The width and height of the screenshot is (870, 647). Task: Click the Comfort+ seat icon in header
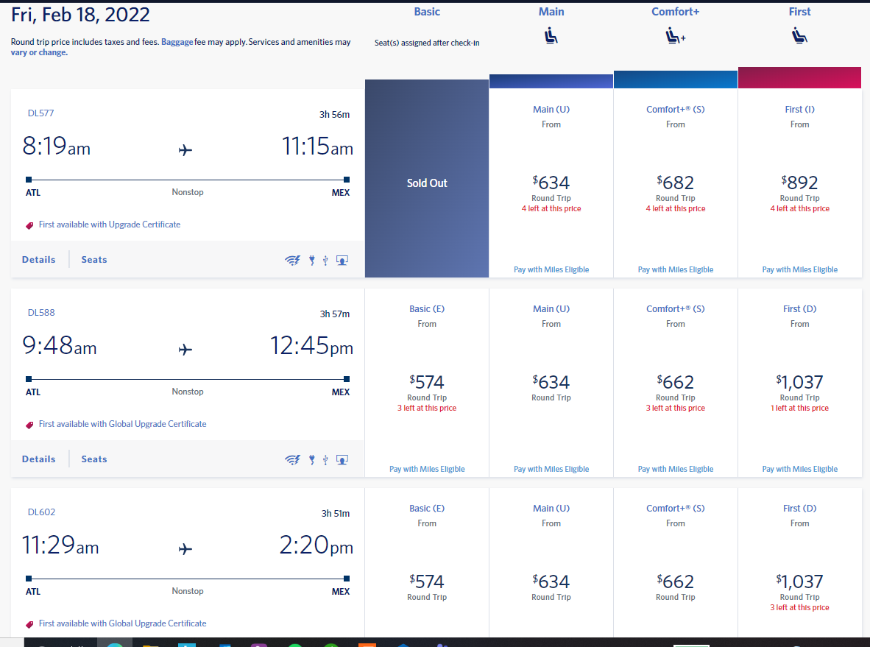click(x=675, y=35)
